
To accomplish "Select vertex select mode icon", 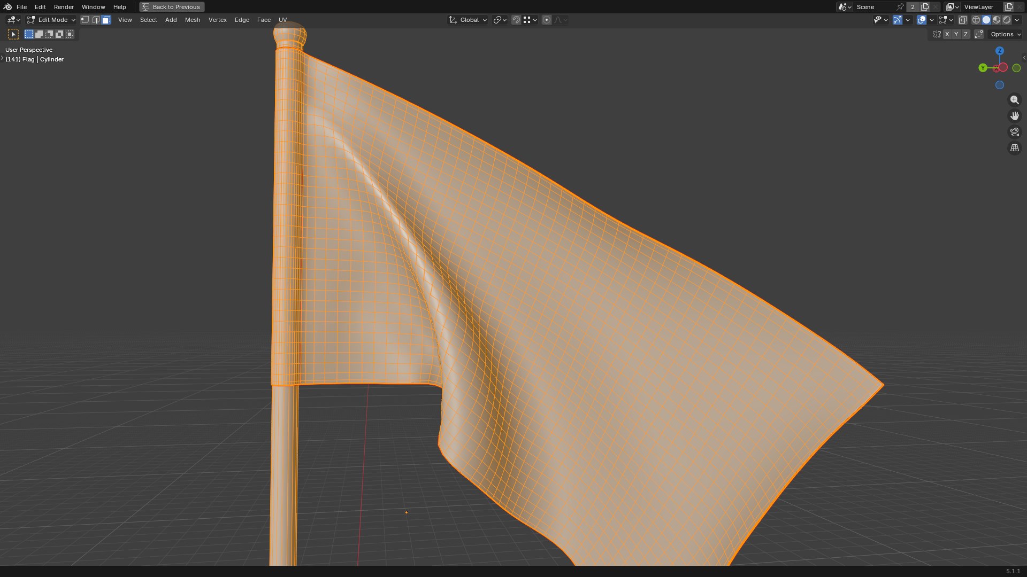I will 85,20.
